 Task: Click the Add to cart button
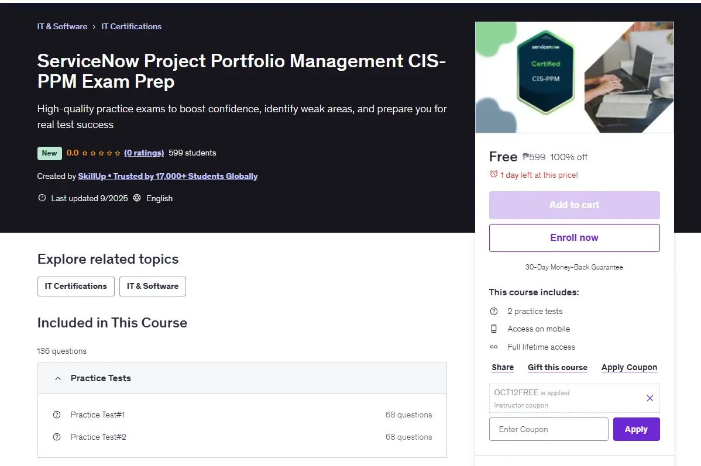[574, 205]
